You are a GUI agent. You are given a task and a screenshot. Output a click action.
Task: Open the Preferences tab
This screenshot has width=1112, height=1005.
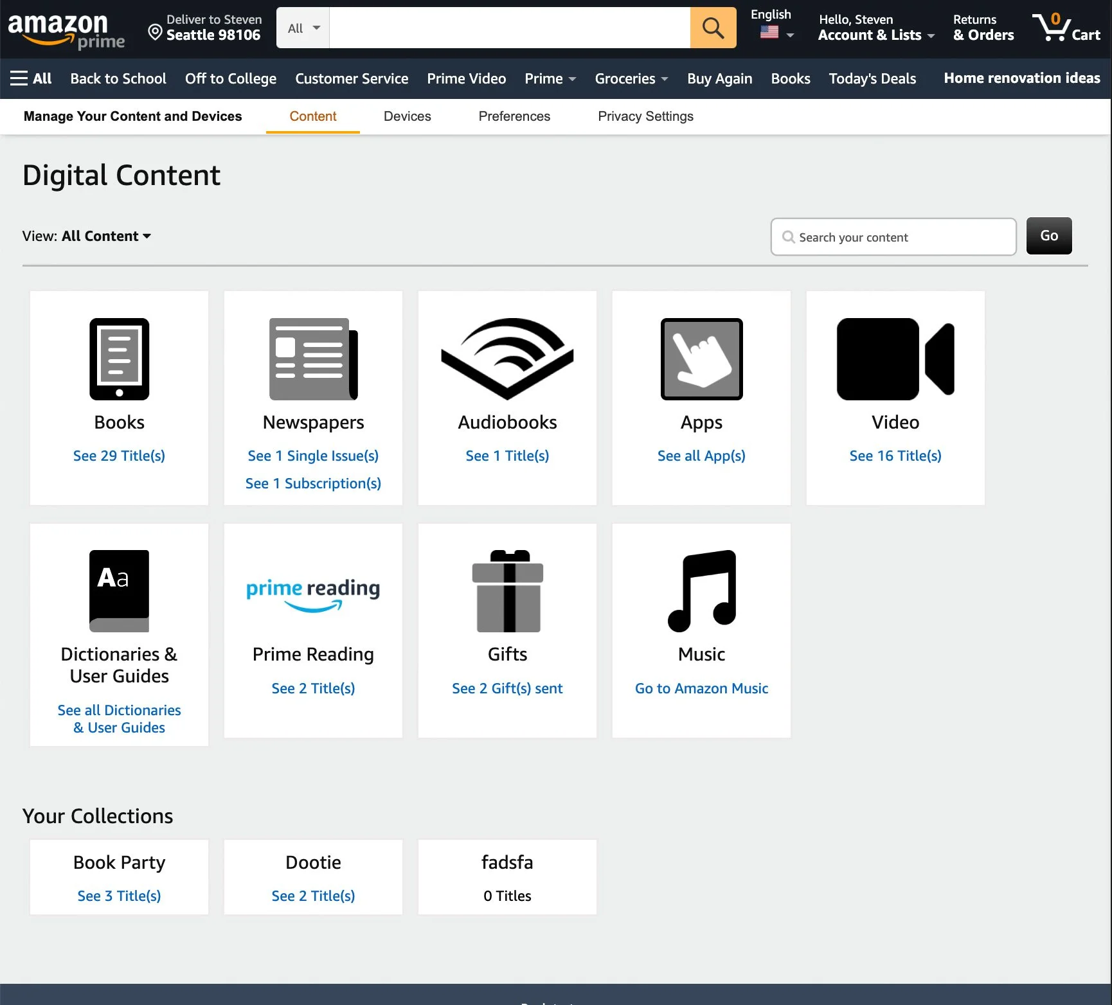pos(514,116)
